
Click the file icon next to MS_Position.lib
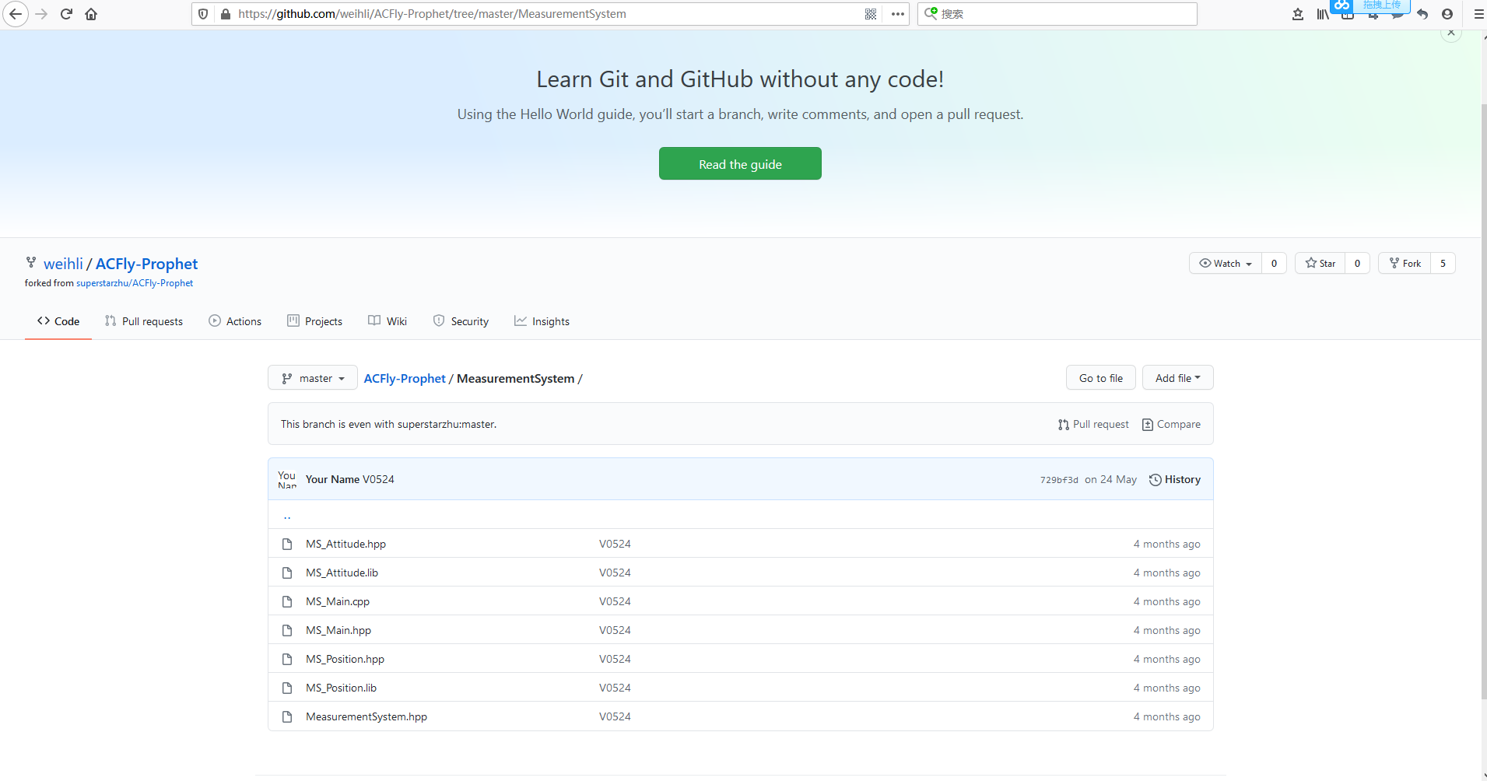pos(287,688)
